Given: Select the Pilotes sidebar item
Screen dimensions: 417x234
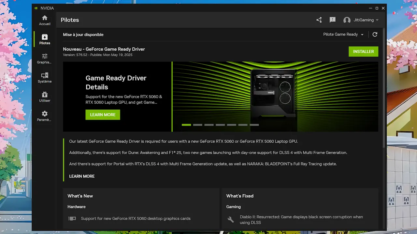Looking at the screenshot, I should click(x=45, y=39).
